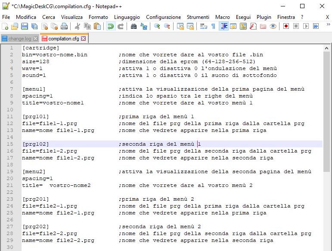Click on the "size=128" line
Image resolution: width=332 pixels, height=251 pixels.
tap(36, 62)
